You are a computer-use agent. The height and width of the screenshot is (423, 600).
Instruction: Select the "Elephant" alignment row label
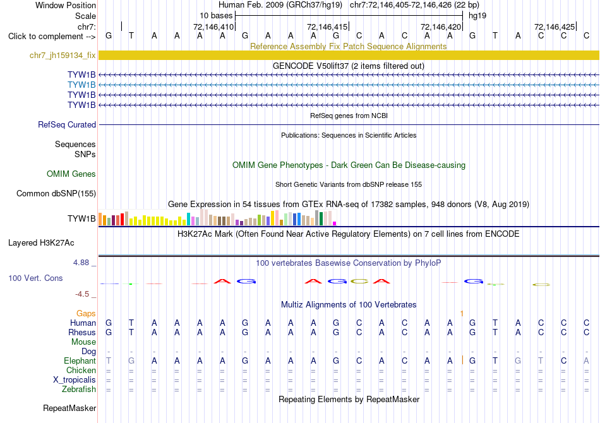(80, 361)
